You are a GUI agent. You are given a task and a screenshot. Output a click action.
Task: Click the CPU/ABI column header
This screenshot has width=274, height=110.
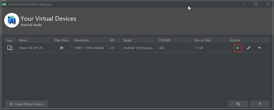click(165, 40)
